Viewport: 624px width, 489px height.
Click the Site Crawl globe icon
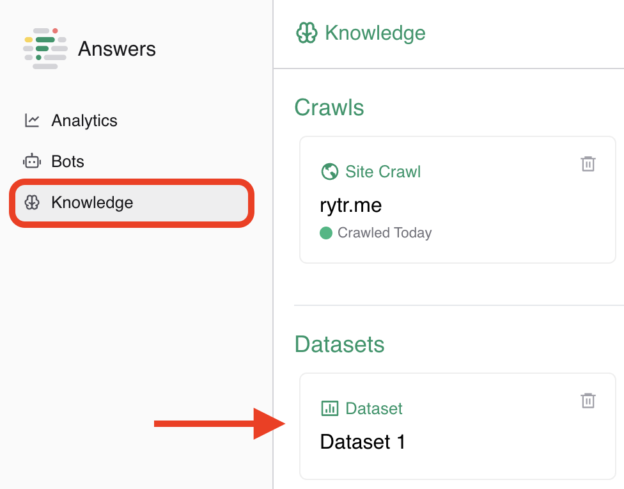click(329, 172)
